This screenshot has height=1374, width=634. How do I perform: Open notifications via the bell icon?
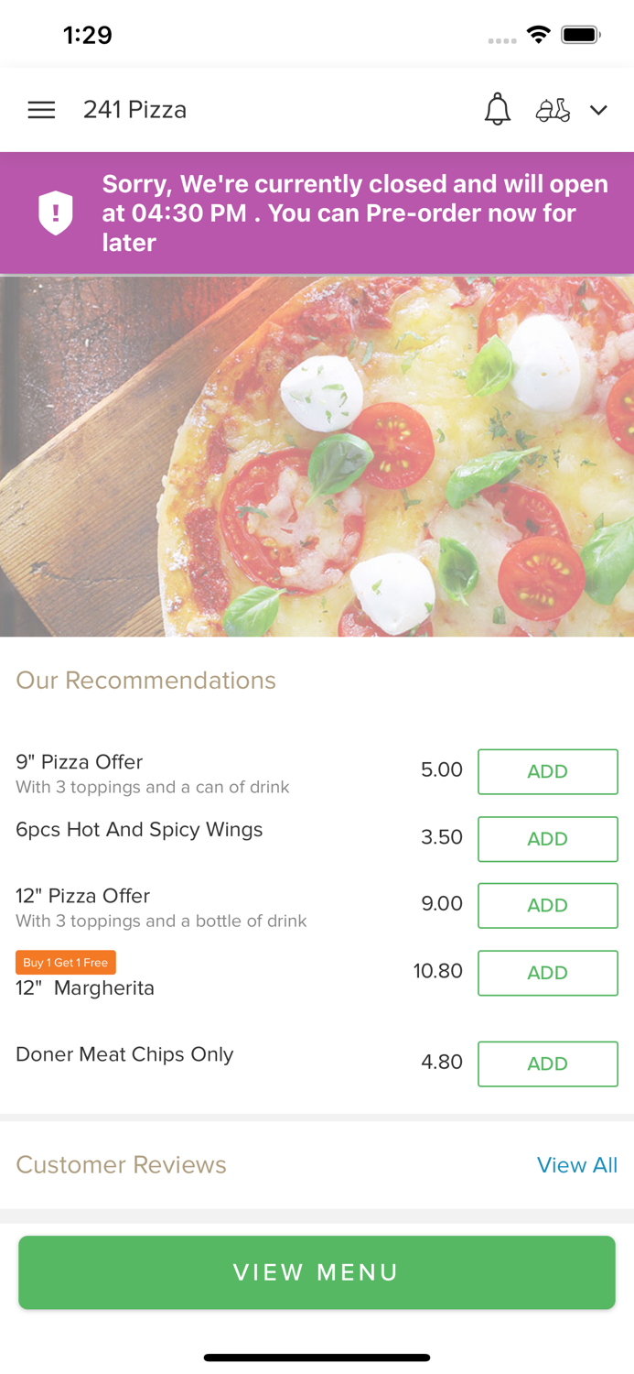(x=498, y=109)
